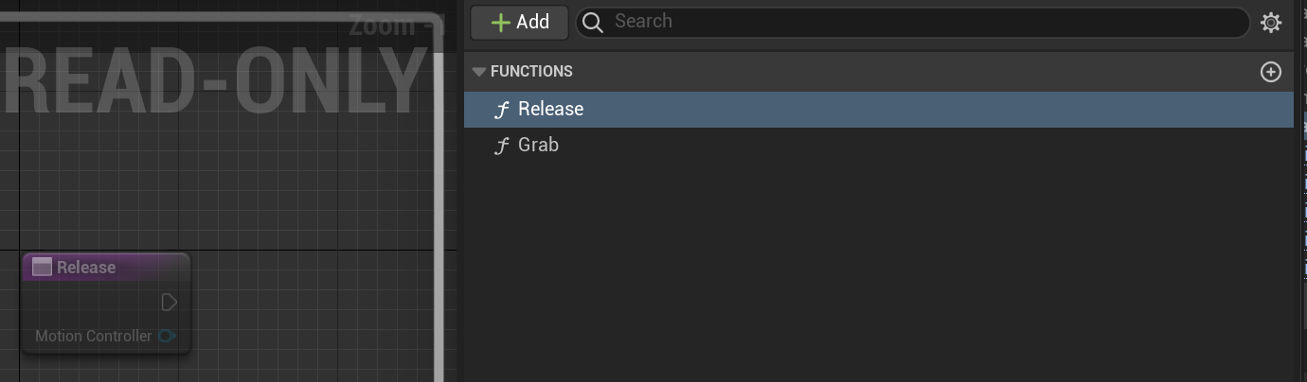The image size is (1307, 382).
Task: Select the Grab function in the list
Action: pyautogui.click(x=538, y=146)
